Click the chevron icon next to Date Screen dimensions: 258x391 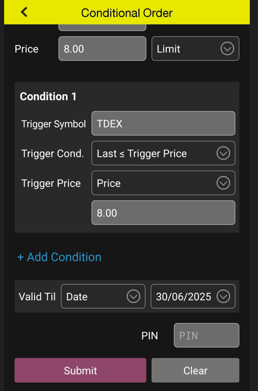coord(133,297)
